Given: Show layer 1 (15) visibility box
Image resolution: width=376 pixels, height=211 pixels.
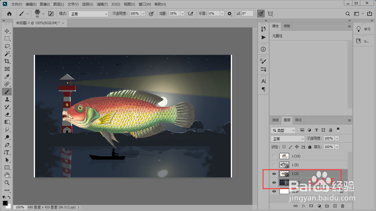Looking at the screenshot, I should 274,156.
